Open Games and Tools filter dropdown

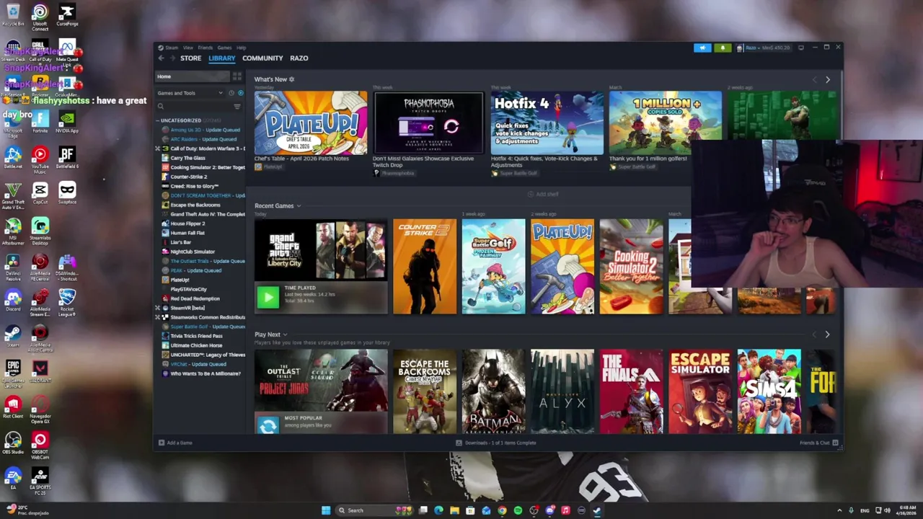coord(191,93)
